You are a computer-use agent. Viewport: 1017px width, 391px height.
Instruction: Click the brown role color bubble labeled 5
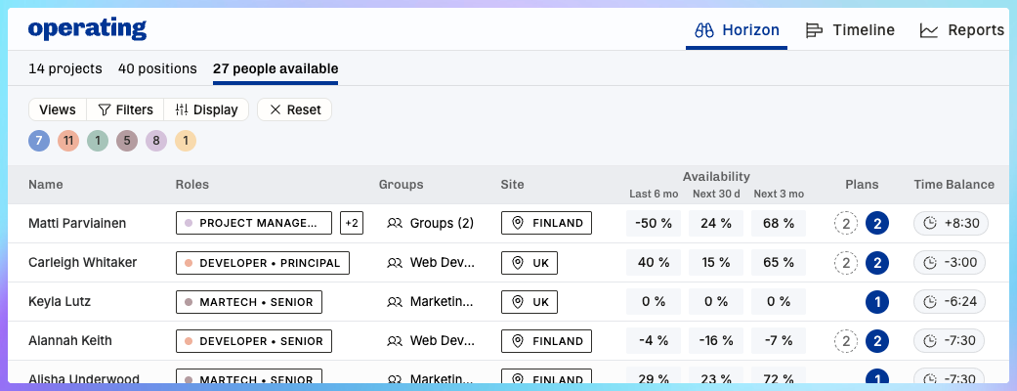(x=126, y=141)
